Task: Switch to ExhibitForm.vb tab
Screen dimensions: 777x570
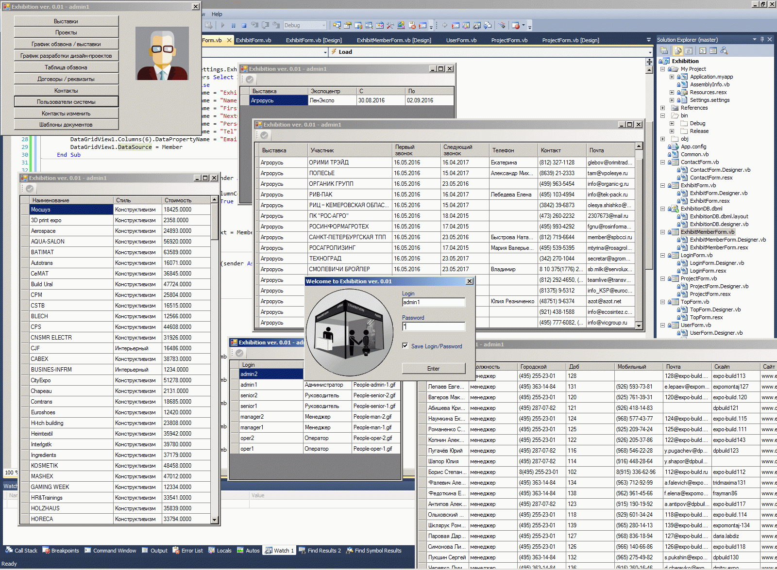Action: point(253,40)
